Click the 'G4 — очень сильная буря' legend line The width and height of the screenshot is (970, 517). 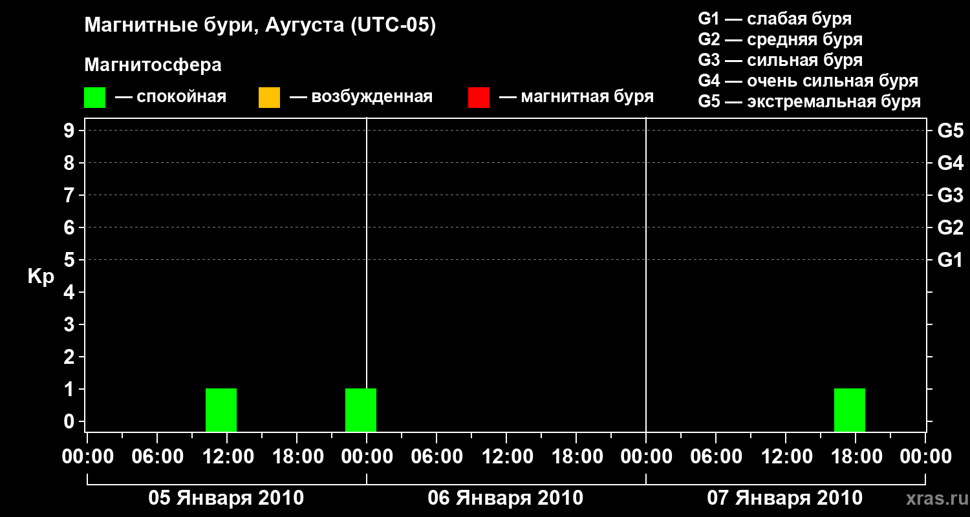point(808,81)
